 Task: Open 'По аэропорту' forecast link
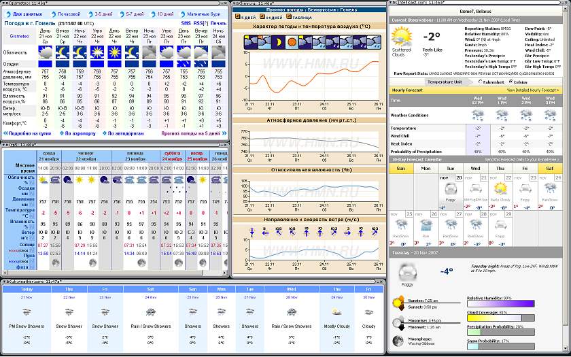[x=77, y=133]
